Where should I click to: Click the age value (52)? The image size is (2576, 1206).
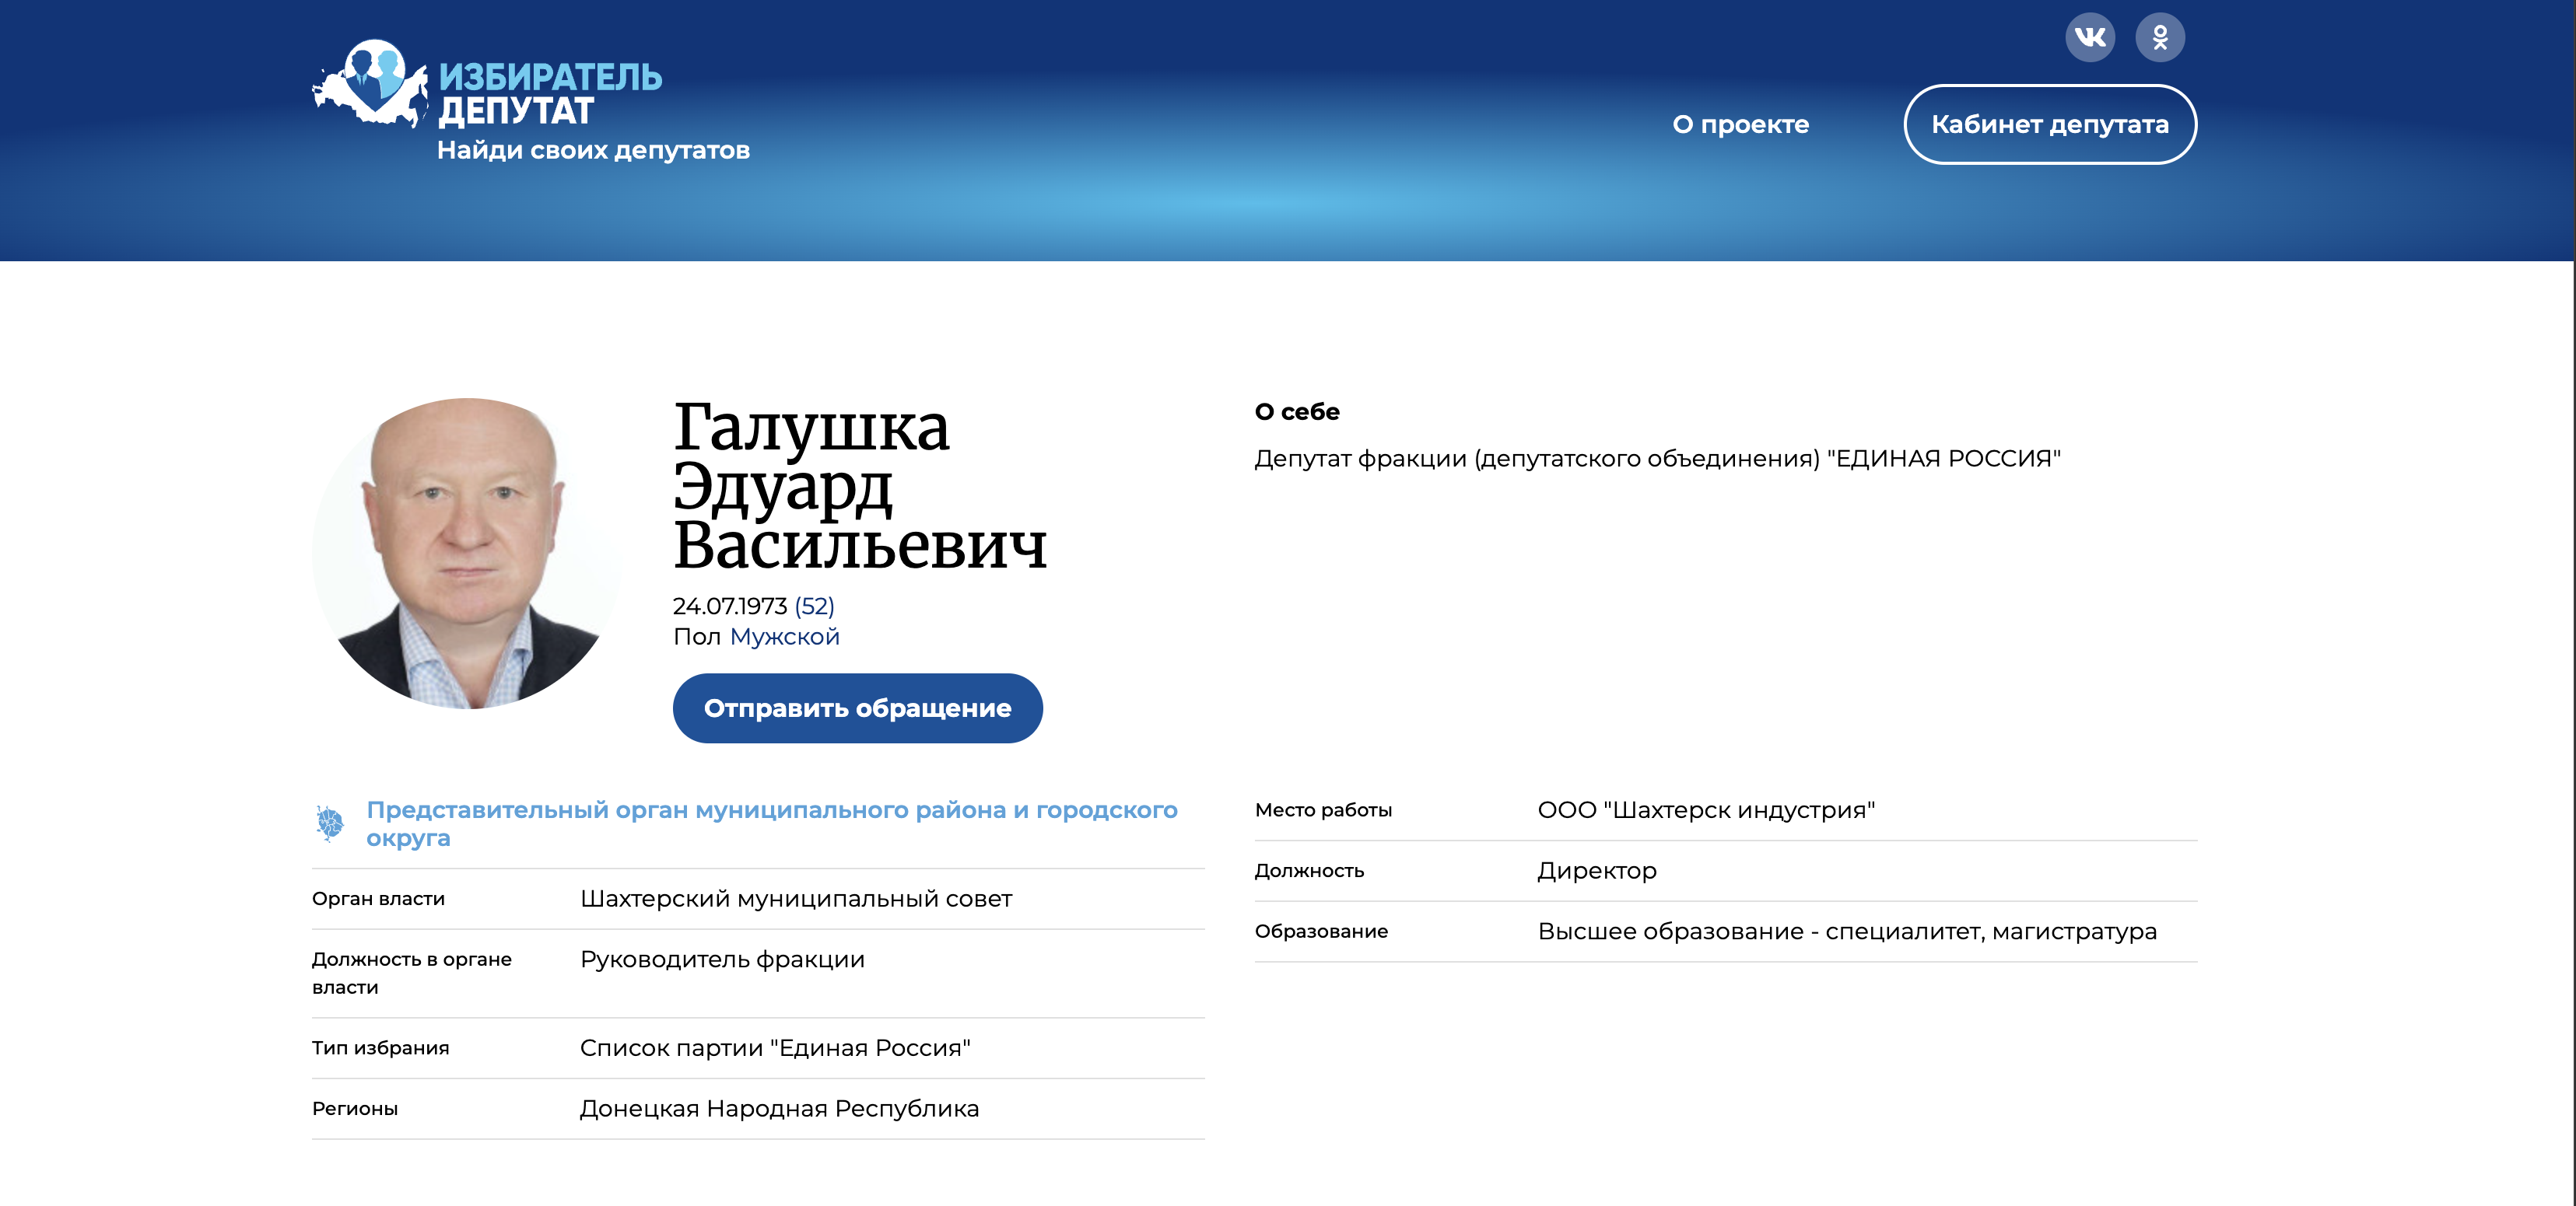814,606
